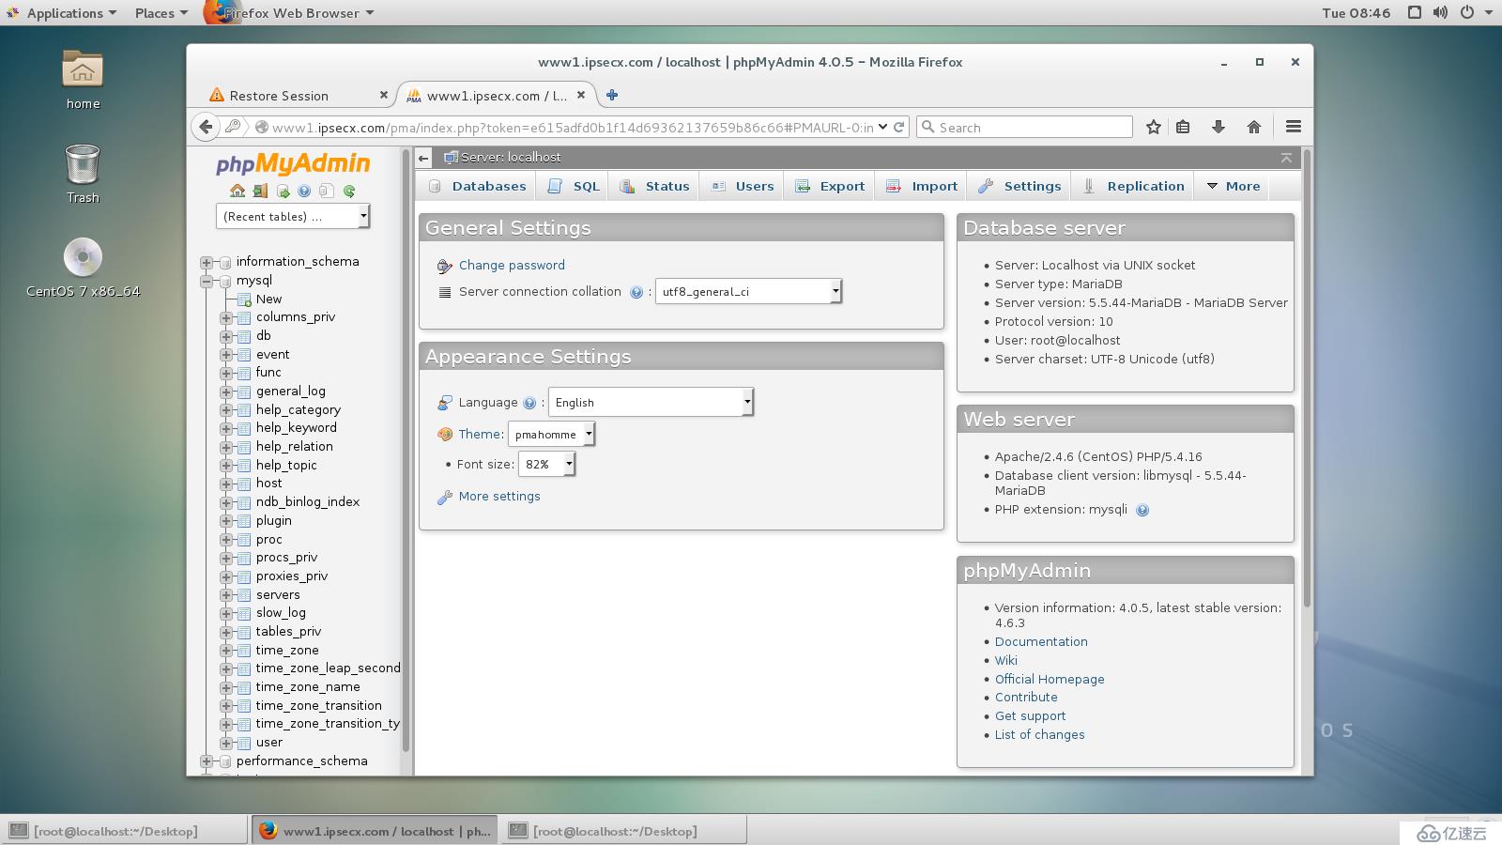
Task: Open the Databases tab
Action: pos(477,186)
